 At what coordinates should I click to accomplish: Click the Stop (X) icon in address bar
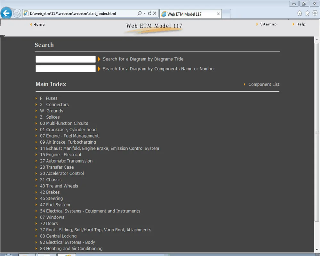pos(155,13)
